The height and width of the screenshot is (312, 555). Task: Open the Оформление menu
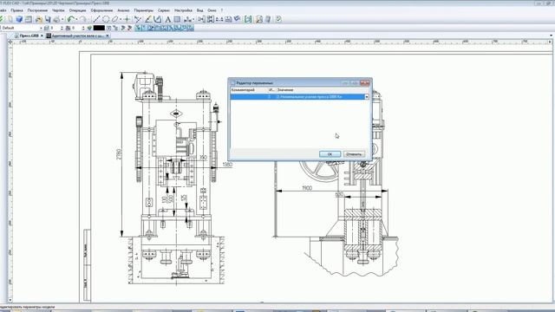point(101,10)
